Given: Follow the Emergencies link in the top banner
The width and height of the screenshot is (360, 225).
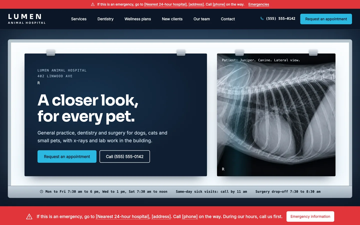Looking at the screenshot, I should (x=259, y=4).
